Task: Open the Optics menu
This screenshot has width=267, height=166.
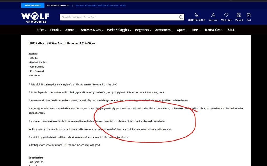Action: click(182, 30)
